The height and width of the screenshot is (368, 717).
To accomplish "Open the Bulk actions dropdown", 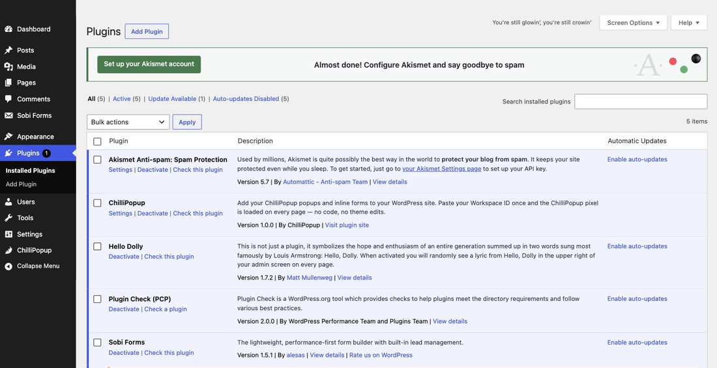I will point(128,122).
